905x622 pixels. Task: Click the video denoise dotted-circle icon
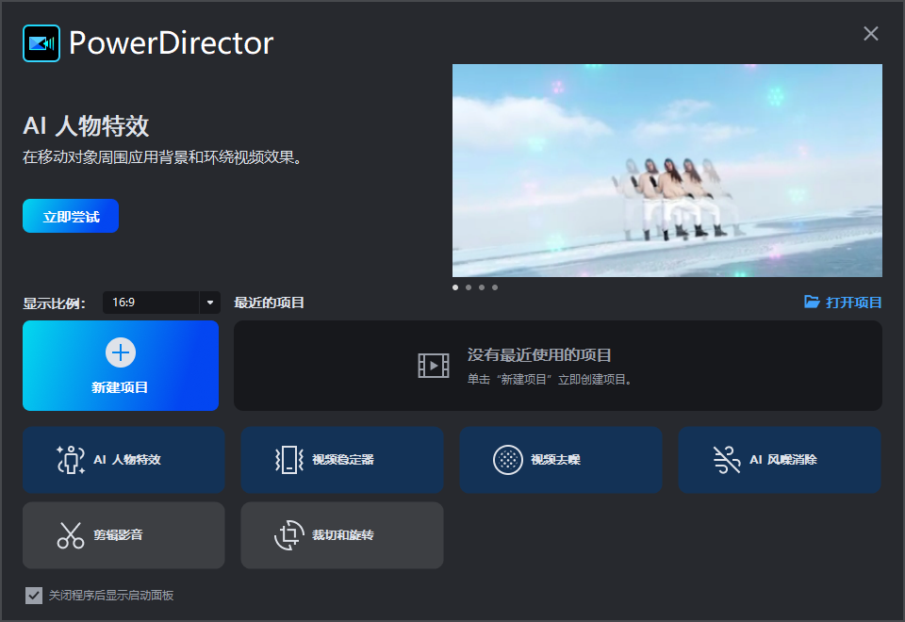508,460
